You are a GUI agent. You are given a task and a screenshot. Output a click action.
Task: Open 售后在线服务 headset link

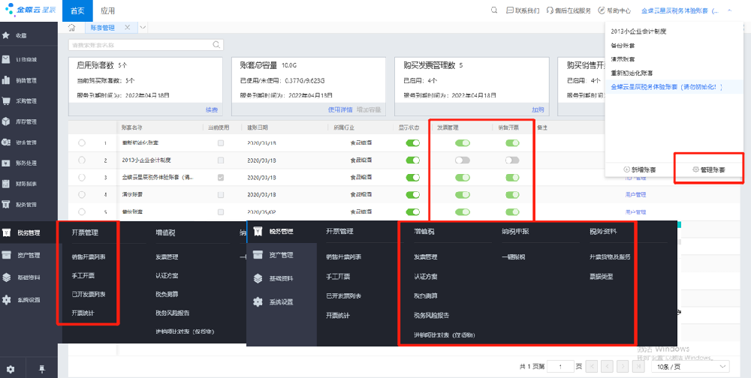(x=569, y=10)
